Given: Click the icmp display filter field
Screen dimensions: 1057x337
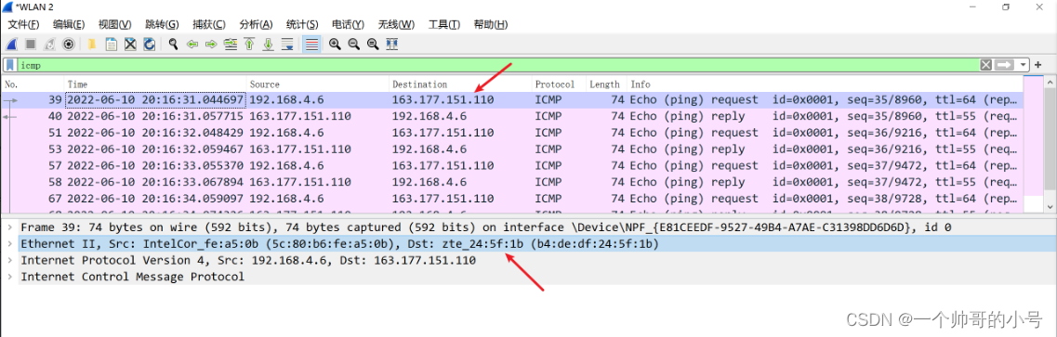Looking at the screenshot, I should (497, 65).
